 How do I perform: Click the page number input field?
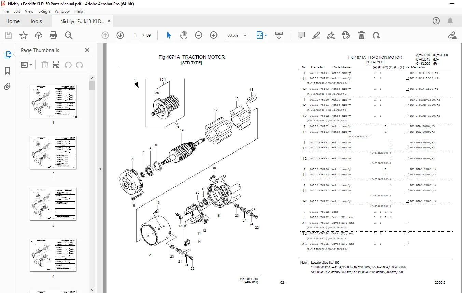tap(136, 35)
